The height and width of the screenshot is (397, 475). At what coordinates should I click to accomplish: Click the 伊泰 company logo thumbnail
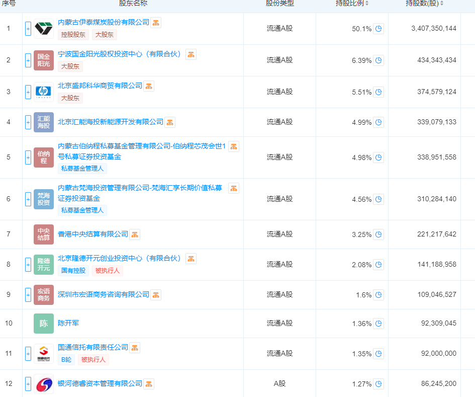pyautogui.click(x=44, y=29)
